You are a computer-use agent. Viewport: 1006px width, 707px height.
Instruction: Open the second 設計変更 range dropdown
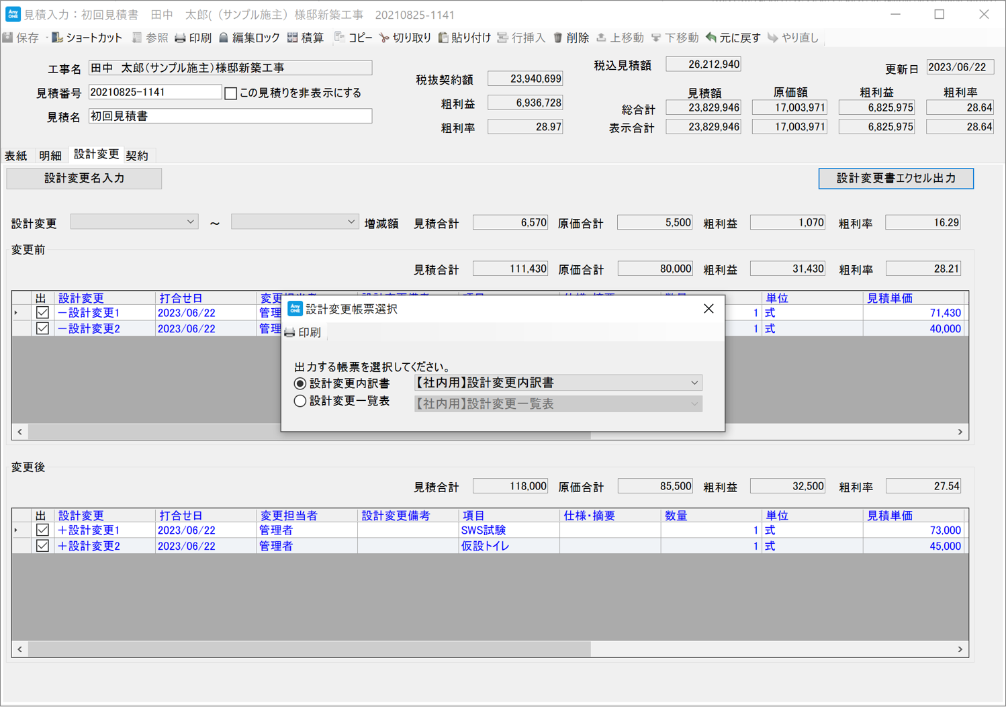(294, 222)
